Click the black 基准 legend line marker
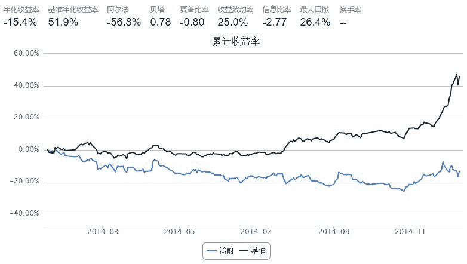Image resolution: width=467 pixels, height=264 pixels. point(244,251)
